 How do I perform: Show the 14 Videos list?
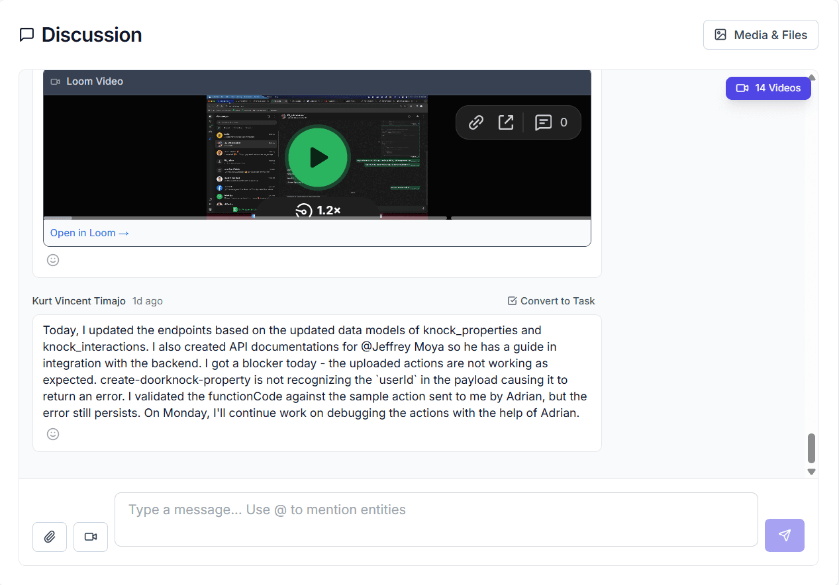(768, 88)
